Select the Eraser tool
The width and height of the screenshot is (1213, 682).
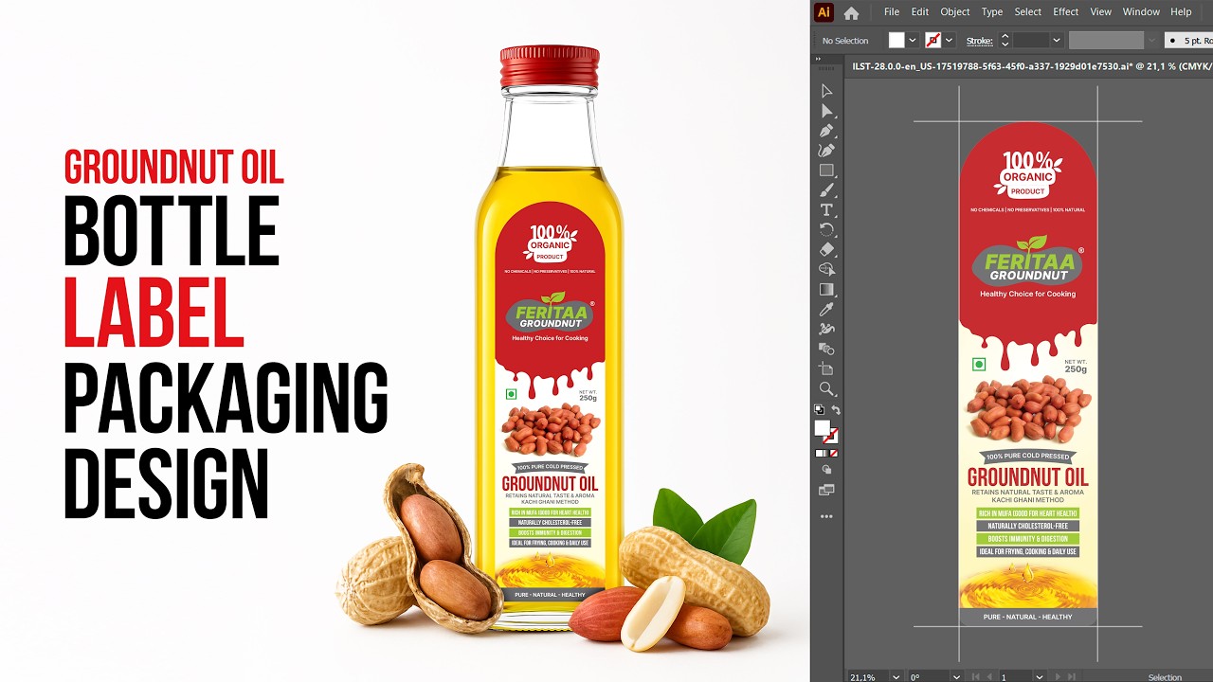(x=826, y=250)
